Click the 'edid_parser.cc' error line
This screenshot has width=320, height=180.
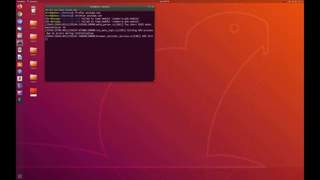(x=98, y=24)
